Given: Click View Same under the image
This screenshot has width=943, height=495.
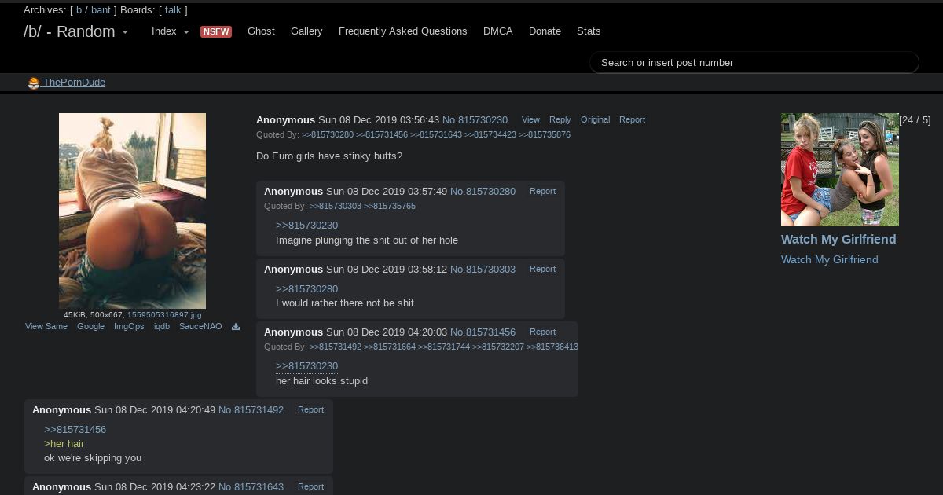Looking at the screenshot, I should (46, 327).
